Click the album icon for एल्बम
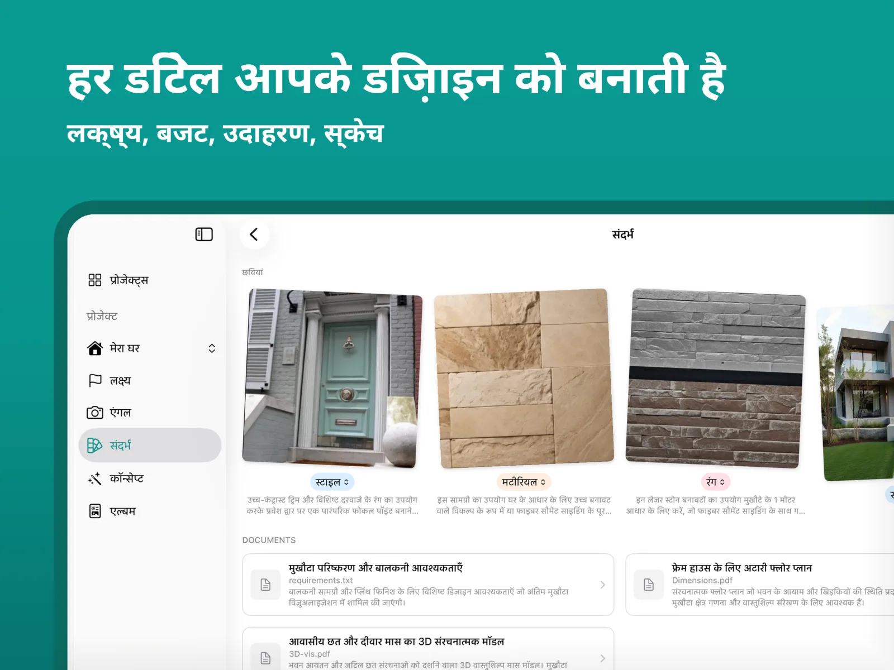This screenshot has height=670, width=894. (95, 511)
